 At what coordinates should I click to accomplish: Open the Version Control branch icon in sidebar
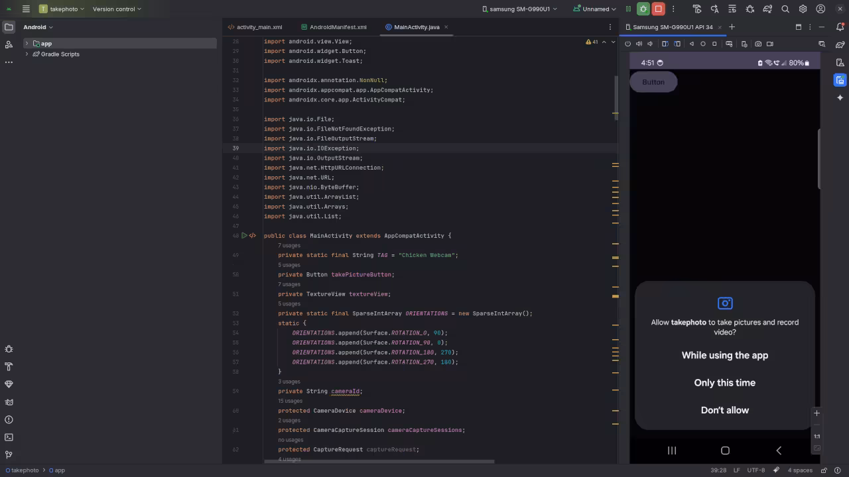9,455
